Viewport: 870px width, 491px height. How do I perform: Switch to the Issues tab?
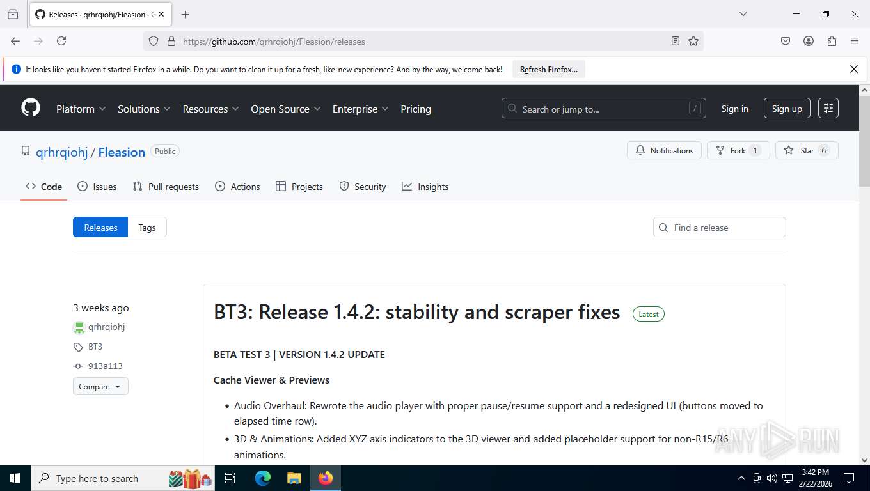coord(97,187)
